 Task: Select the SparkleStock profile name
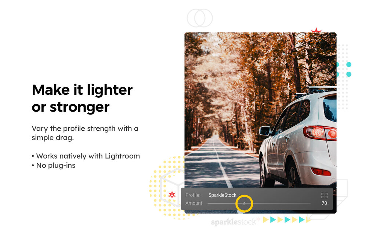click(x=223, y=195)
